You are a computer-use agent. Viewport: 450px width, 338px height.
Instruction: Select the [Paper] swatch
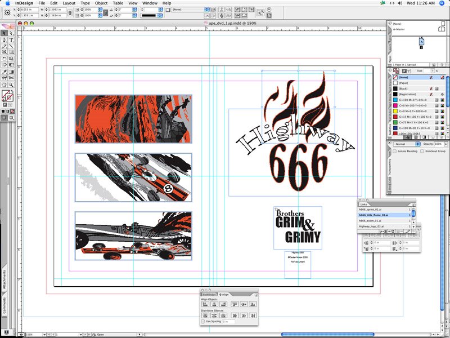(x=418, y=83)
